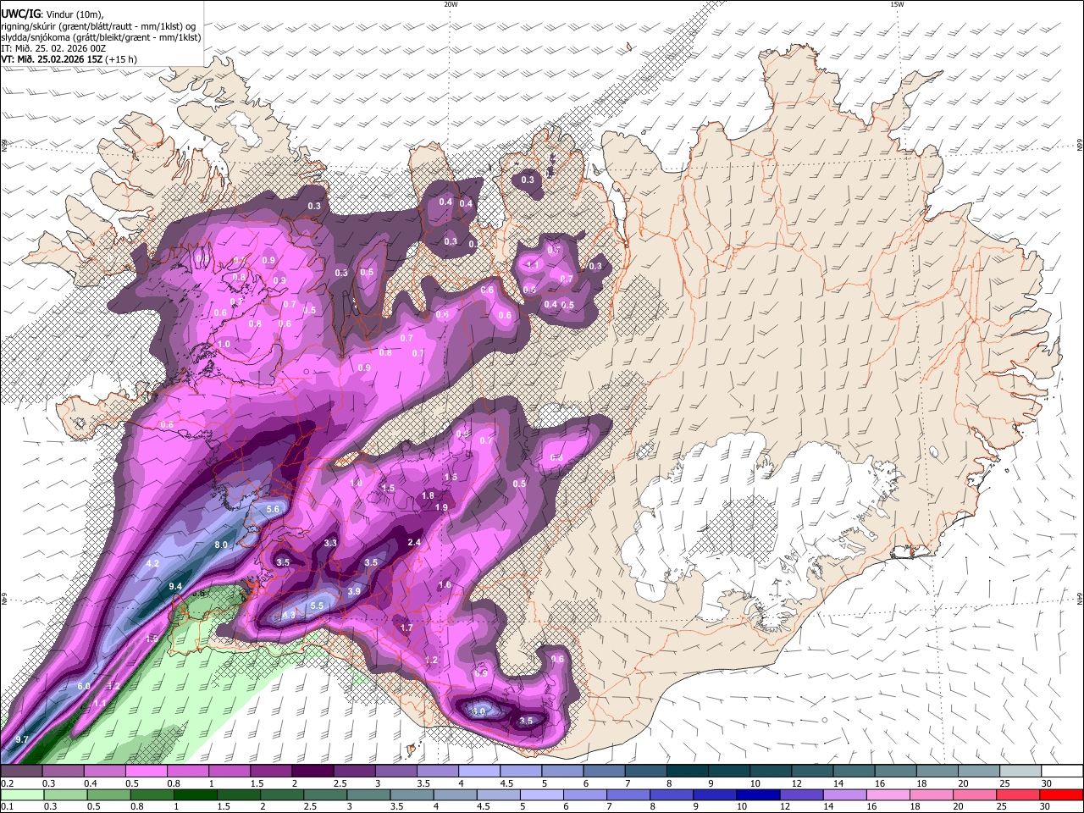Select the light lavender swatch in the snow legend
The width and height of the screenshot is (1084, 813).
479,772
